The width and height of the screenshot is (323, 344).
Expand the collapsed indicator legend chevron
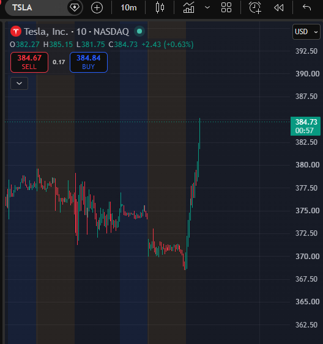(20, 83)
